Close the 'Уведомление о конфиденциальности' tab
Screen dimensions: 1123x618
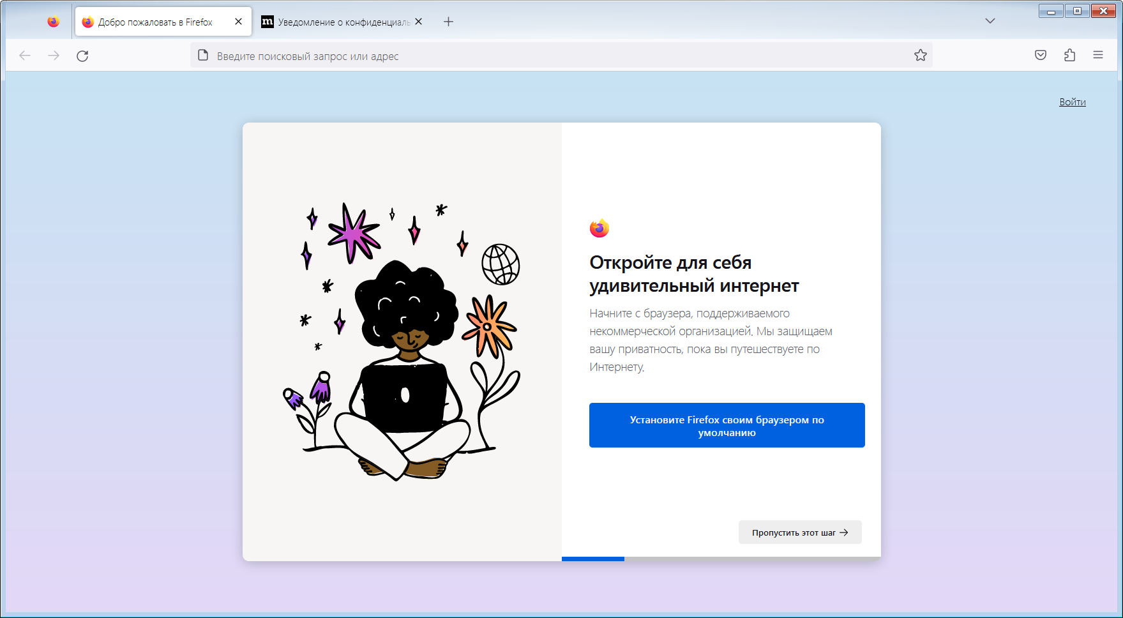[x=418, y=22]
